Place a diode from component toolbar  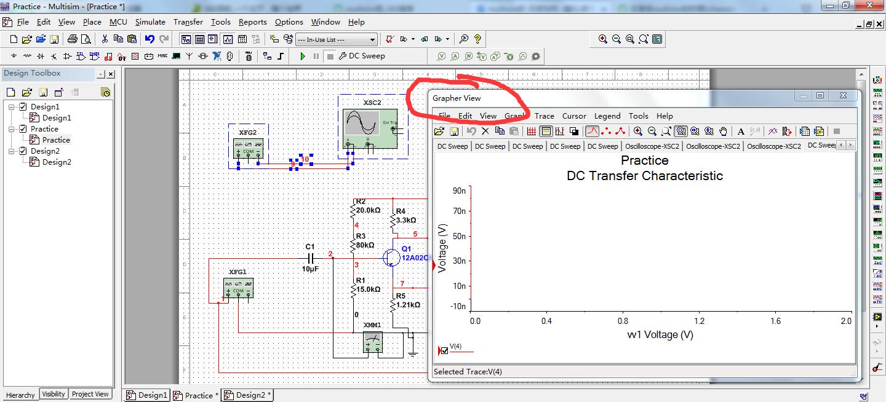41,57
